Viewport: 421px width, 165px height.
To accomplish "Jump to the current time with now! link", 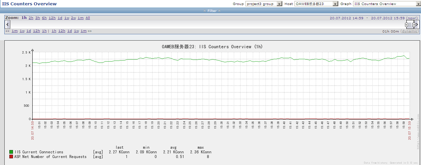I will [x=412, y=18].
